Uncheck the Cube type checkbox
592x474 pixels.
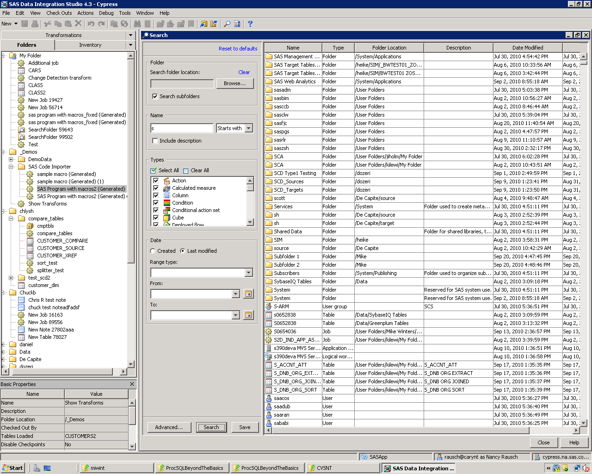click(156, 218)
